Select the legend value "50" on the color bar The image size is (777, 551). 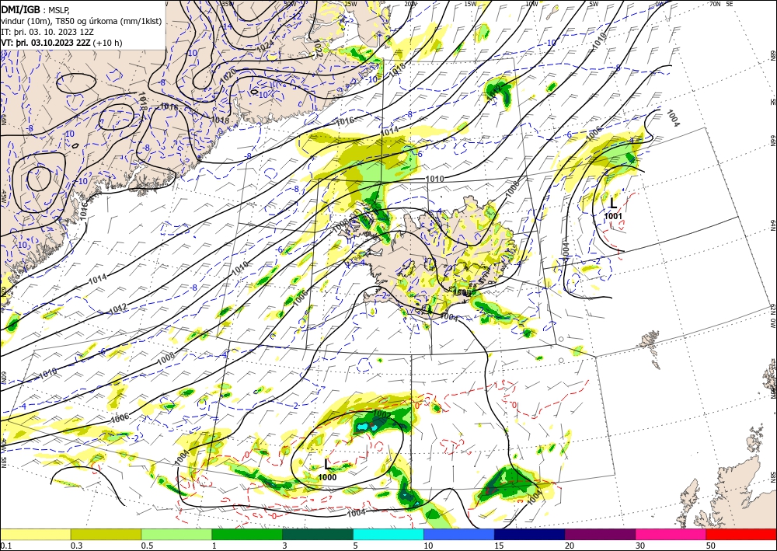pos(711,546)
